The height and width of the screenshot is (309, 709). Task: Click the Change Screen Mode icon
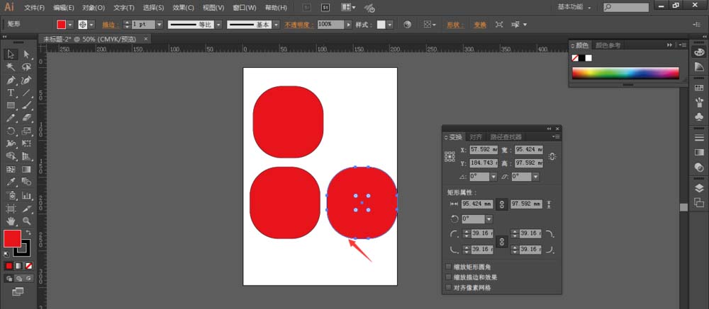tap(18, 291)
